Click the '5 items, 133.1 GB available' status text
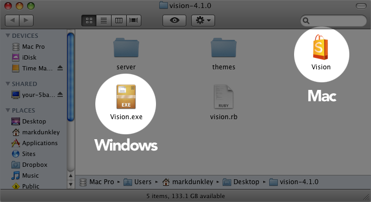This screenshot has width=371, height=202. (185, 196)
